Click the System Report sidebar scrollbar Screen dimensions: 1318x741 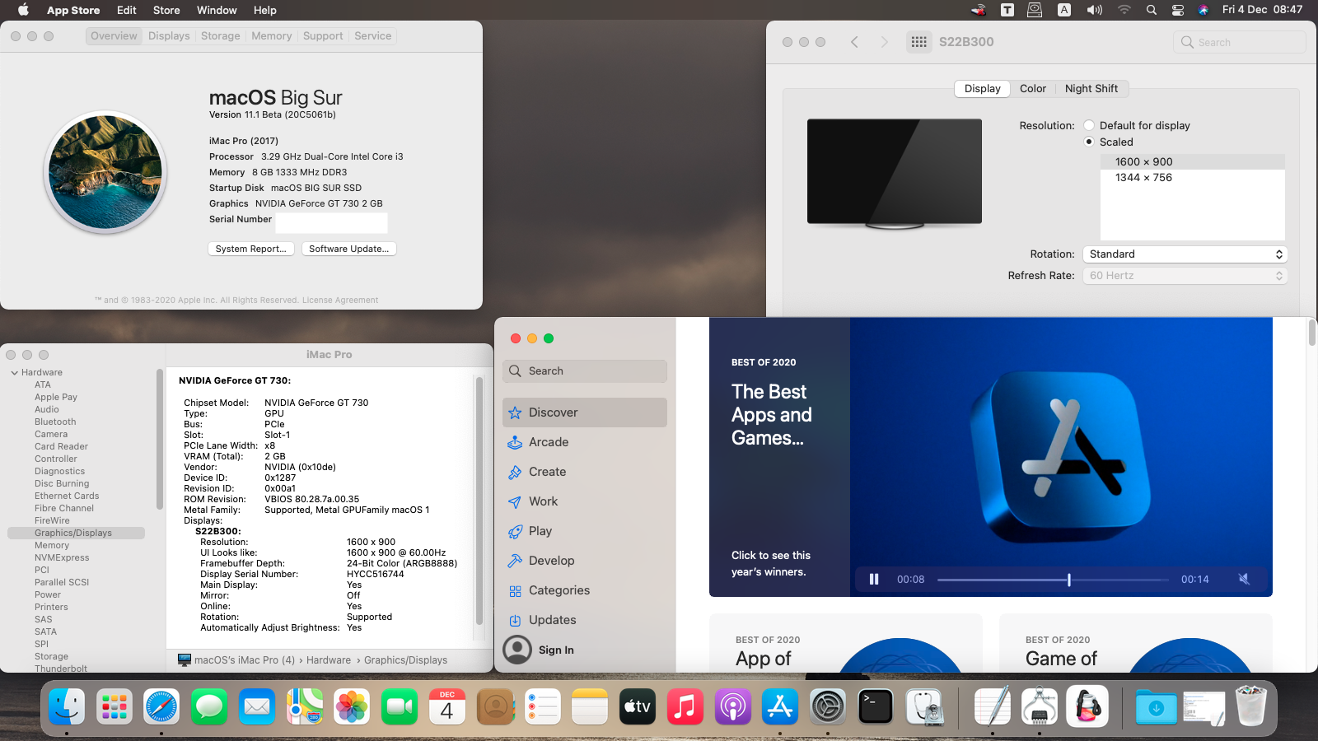(159, 439)
